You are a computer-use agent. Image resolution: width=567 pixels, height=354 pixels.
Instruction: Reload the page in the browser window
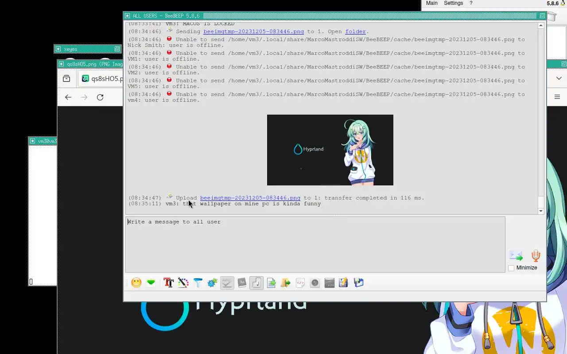100,97
